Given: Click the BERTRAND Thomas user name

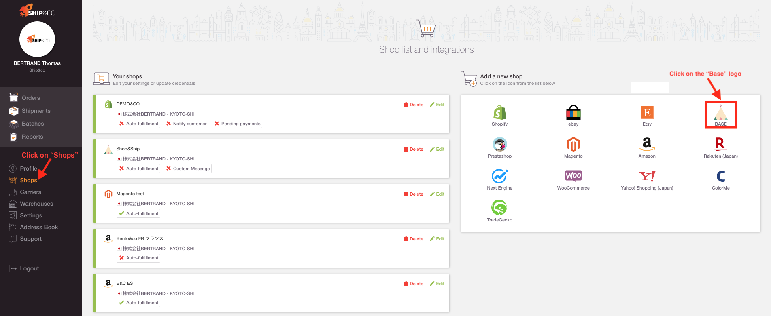Looking at the screenshot, I should click(37, 63).
